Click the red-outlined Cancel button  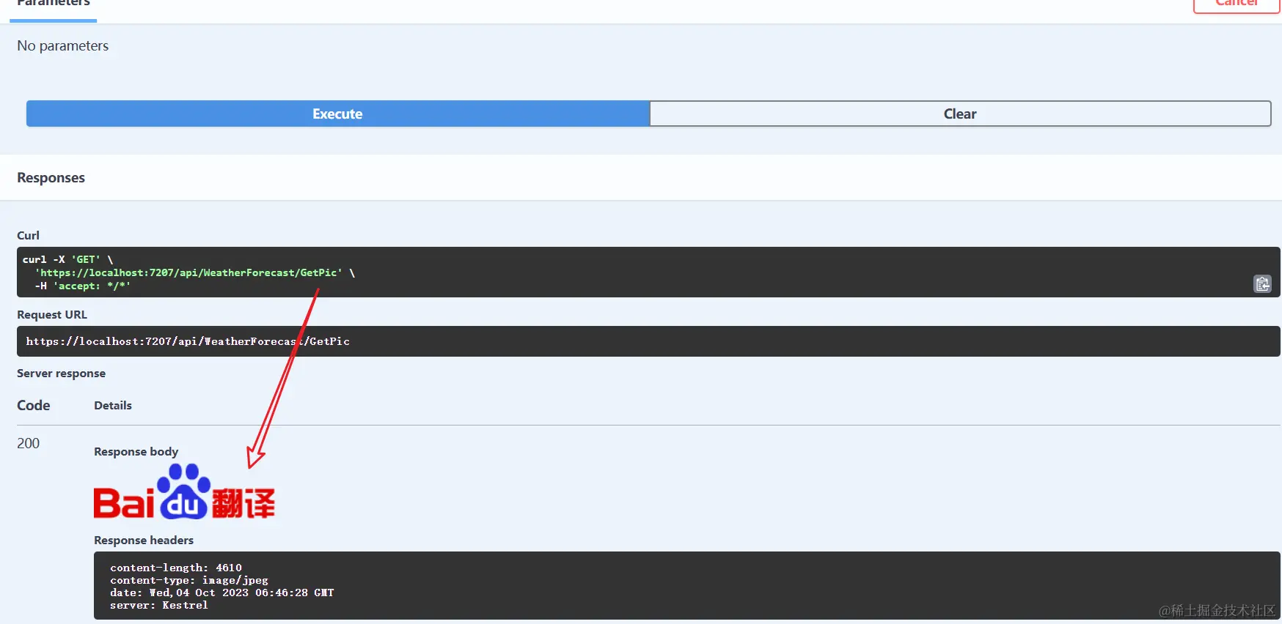[1237, 4]
